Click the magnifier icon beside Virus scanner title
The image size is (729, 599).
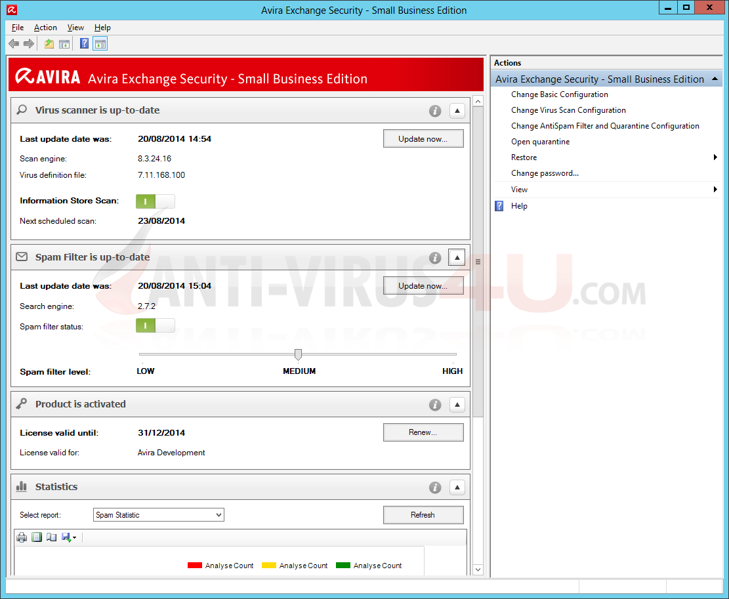coord(22,110)
